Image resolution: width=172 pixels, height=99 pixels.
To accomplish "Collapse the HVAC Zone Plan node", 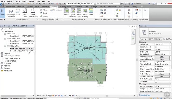I will [5, 46].
